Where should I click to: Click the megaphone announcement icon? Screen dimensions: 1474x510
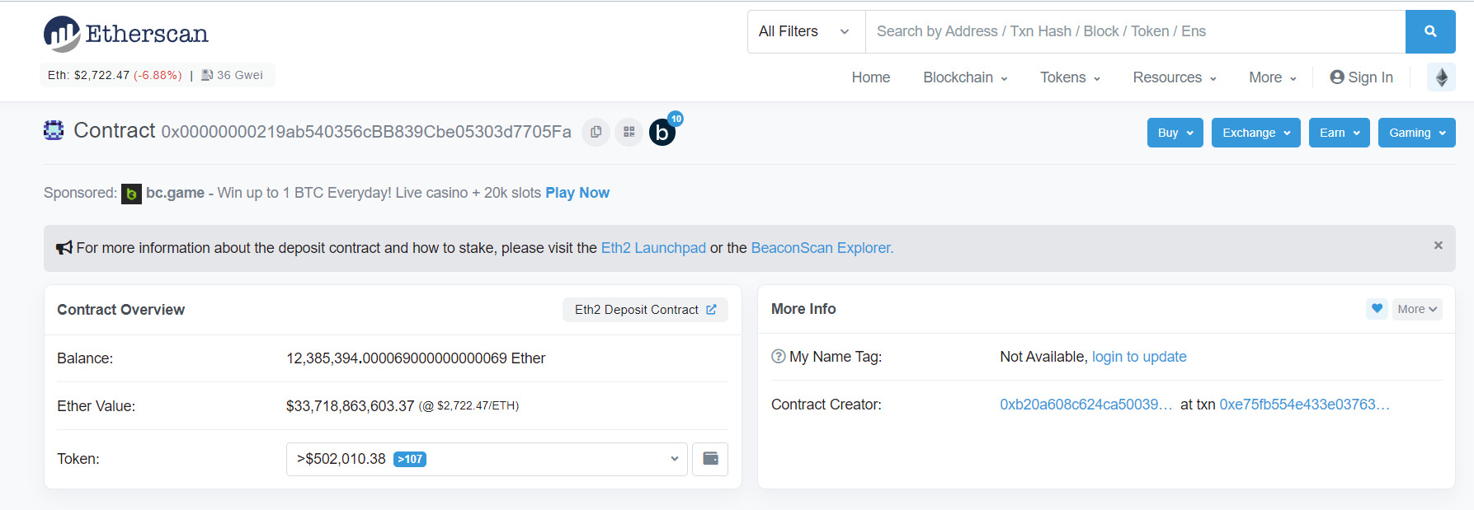pos(64,248)
